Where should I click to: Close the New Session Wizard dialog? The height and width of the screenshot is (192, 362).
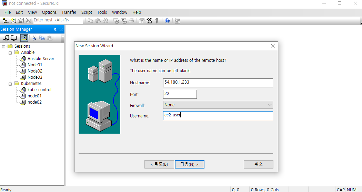pos(273,46)
